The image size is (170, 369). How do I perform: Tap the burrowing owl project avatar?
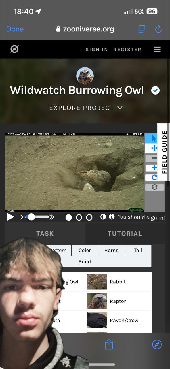point(85,76)
